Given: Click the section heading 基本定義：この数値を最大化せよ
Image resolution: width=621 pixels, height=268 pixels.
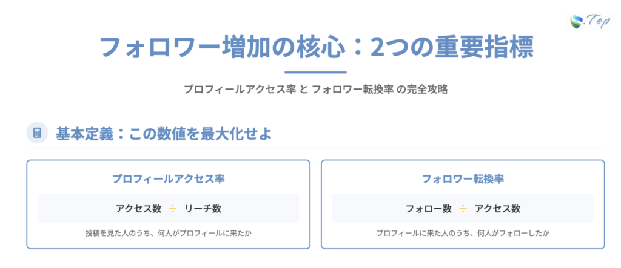Looking at the screenshot, I should tap(163, 133).
